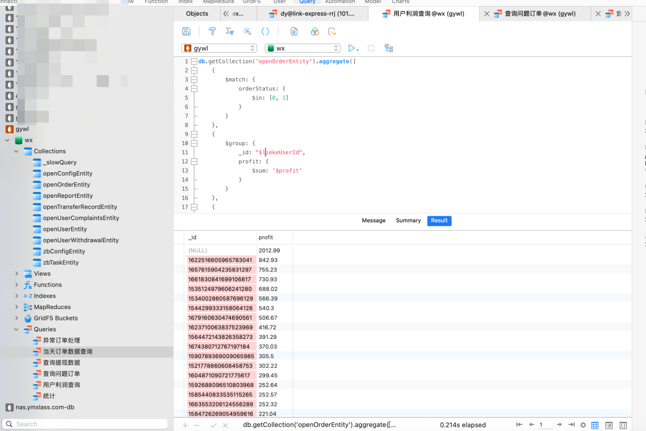Expand the Indexes tree node
The width and height of the screenshot is (646, 431).
pyautogui.click(x=16, y=295)
